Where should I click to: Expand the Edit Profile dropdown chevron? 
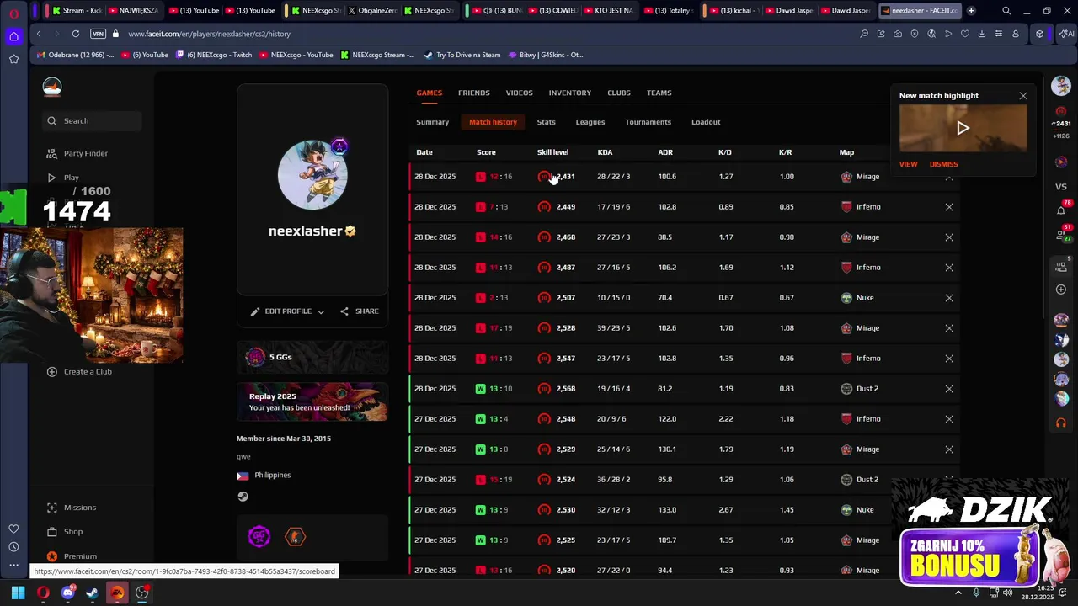pos(321,311)
